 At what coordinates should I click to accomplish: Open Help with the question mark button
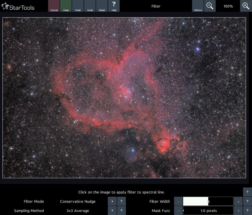pyautogui.click(x=114, y=6)
